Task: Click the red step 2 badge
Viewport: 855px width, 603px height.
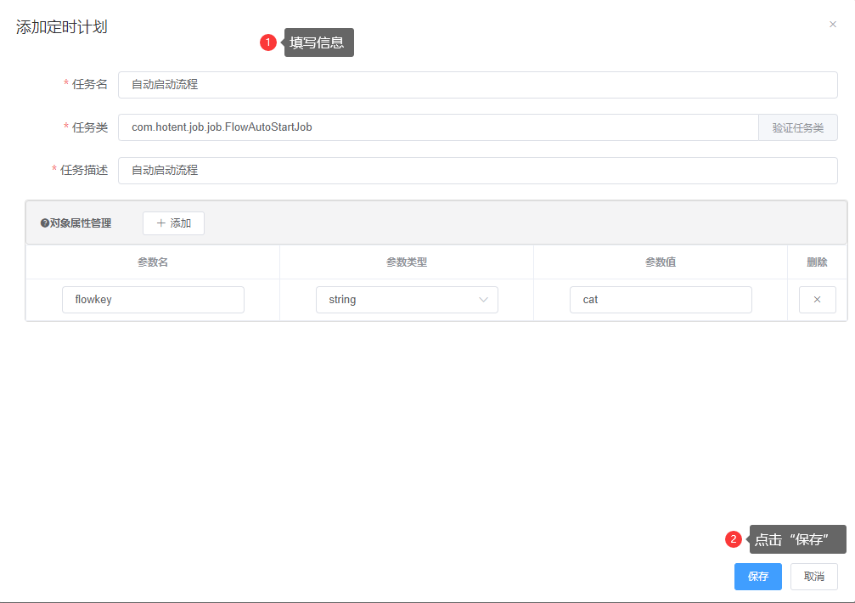Action: [x=734, y=539]
